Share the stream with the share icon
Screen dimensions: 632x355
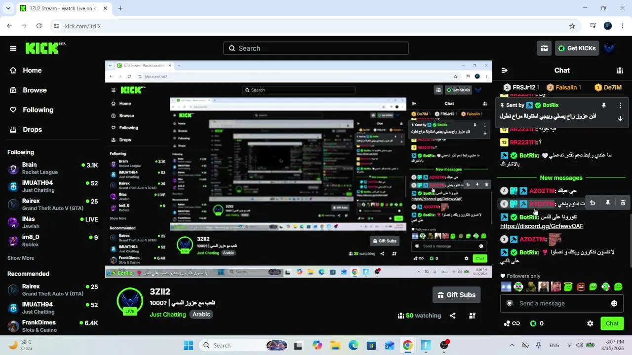pos(453,316)
